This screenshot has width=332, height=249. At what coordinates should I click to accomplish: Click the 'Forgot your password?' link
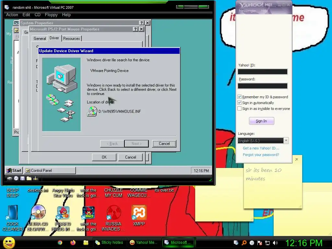click(261, 155)
